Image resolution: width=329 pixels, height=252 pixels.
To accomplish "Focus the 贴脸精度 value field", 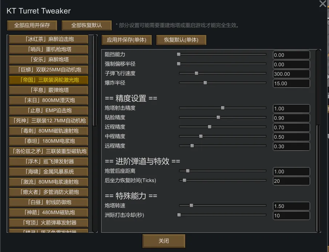I will click(x=291, y=118).
